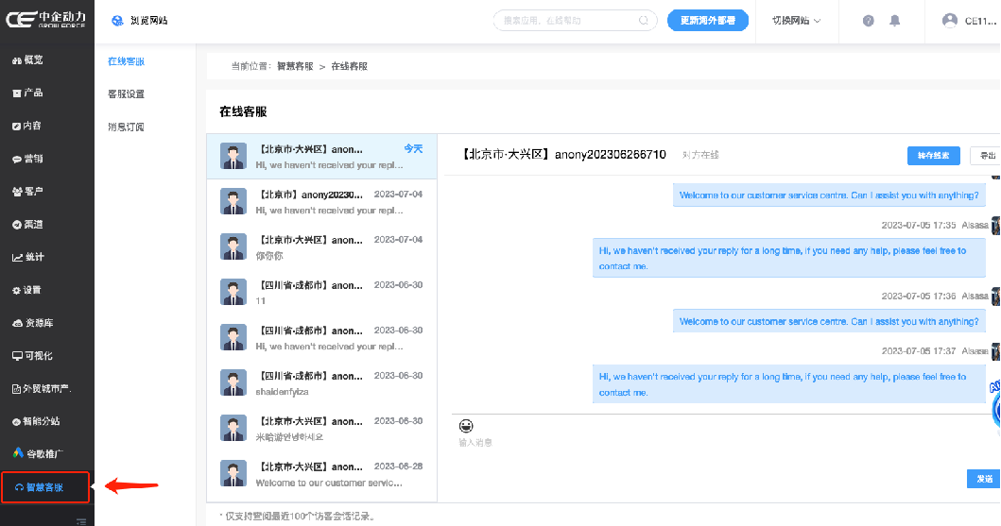Open notifications bell icon
The height and width of the screenshot is (526, 1001).
point(895,21)
